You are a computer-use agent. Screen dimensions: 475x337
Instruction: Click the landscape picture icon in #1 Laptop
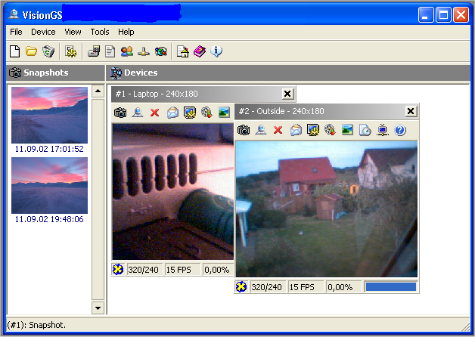(224, 113)
